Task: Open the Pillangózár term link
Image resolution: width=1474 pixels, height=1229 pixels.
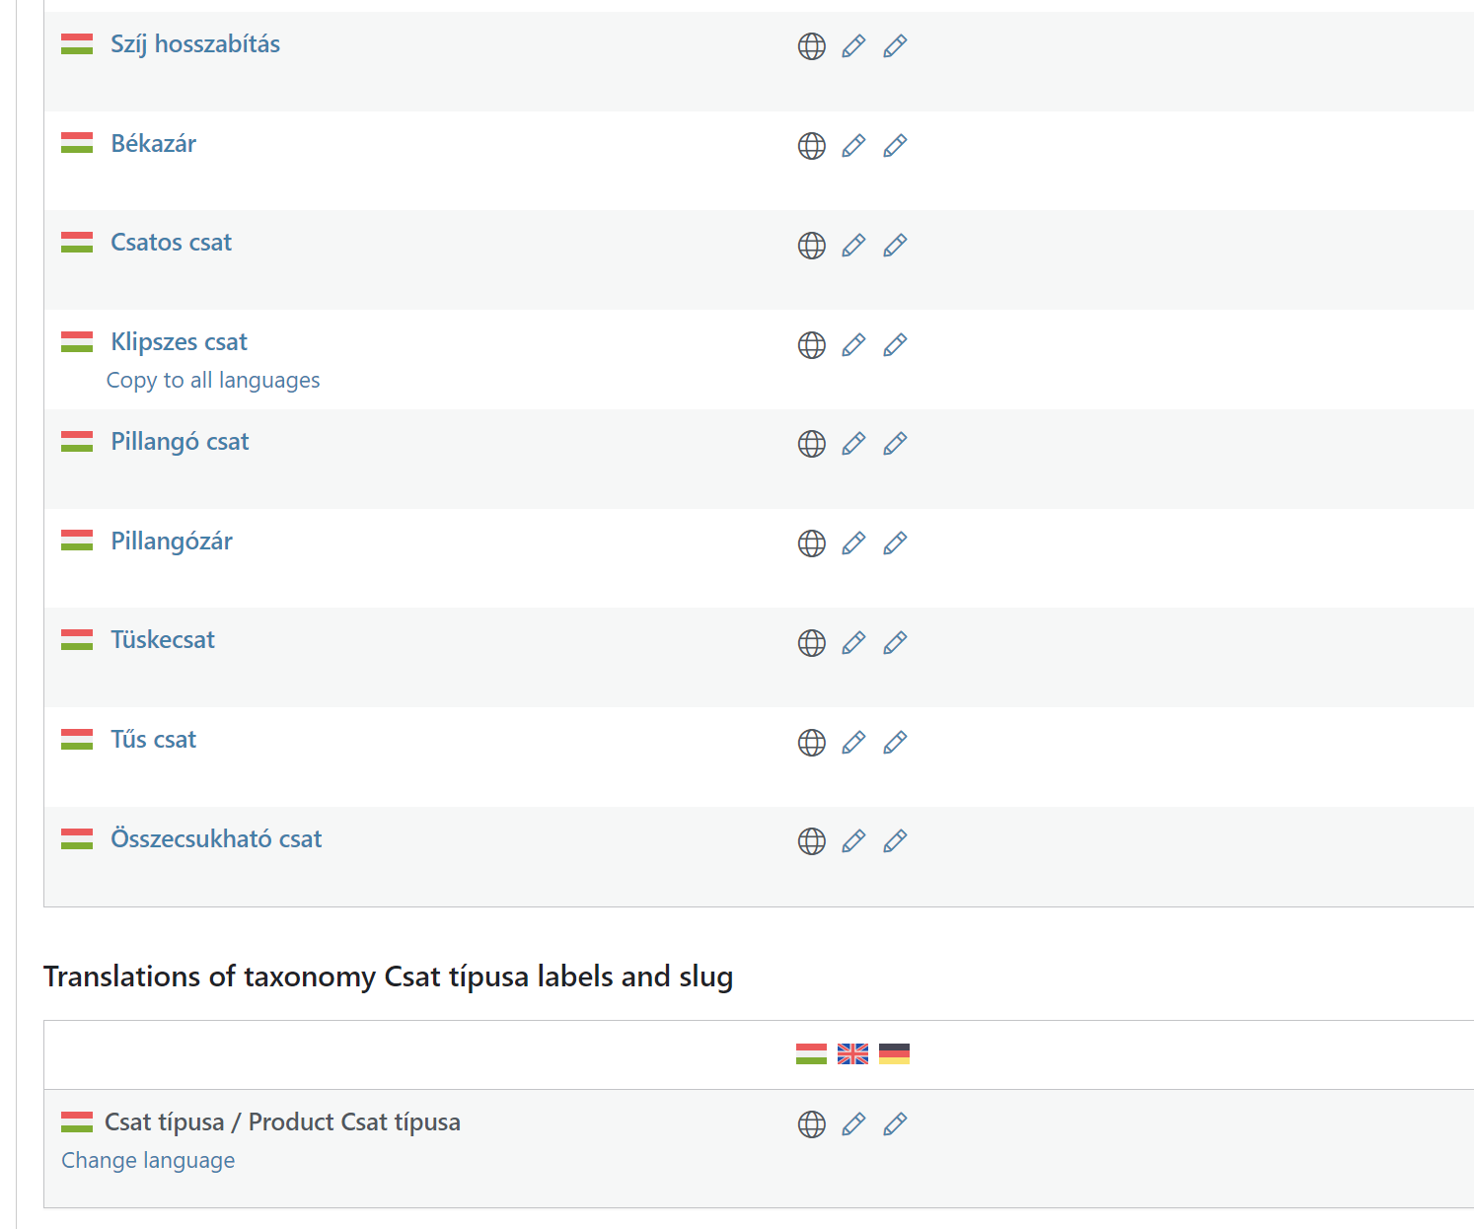Action: (172, 542)
